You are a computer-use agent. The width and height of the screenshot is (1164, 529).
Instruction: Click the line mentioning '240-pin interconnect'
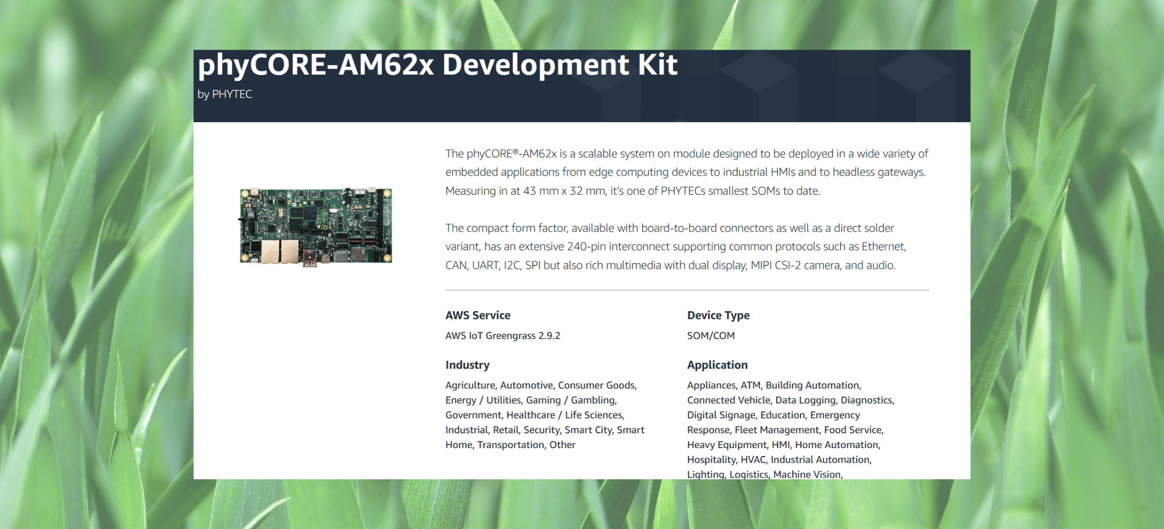click(676, 247)
